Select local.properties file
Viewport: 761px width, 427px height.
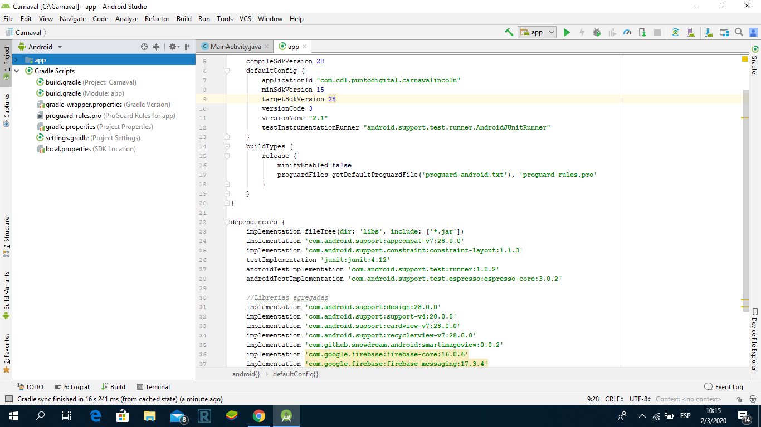point(86,149)
